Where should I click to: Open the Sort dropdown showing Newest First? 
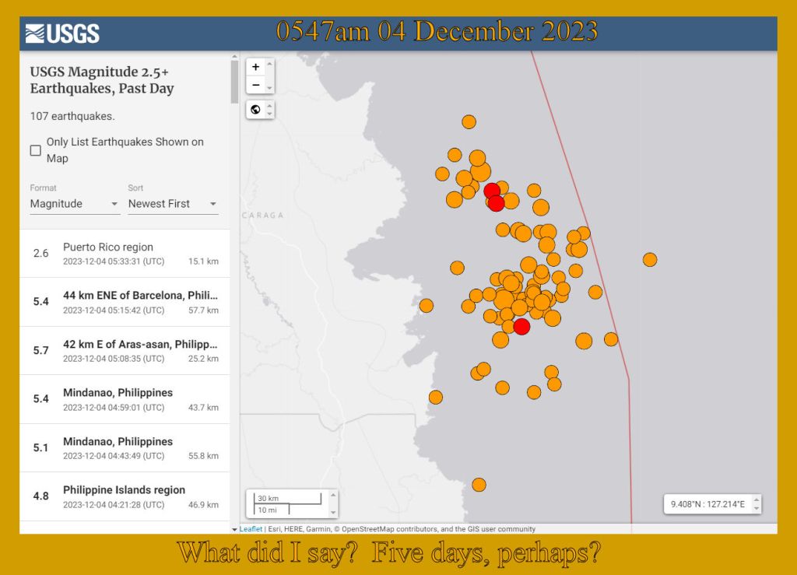[x=173, y=204]
